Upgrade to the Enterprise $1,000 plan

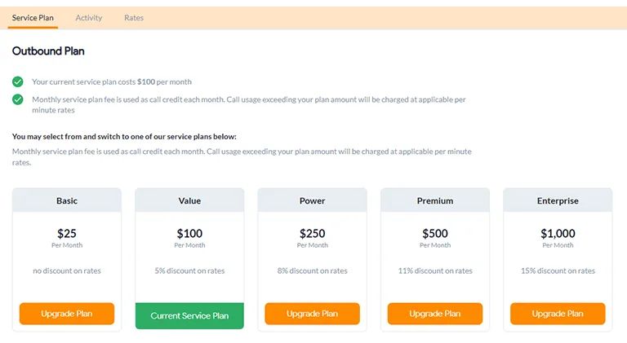(558, 314)
